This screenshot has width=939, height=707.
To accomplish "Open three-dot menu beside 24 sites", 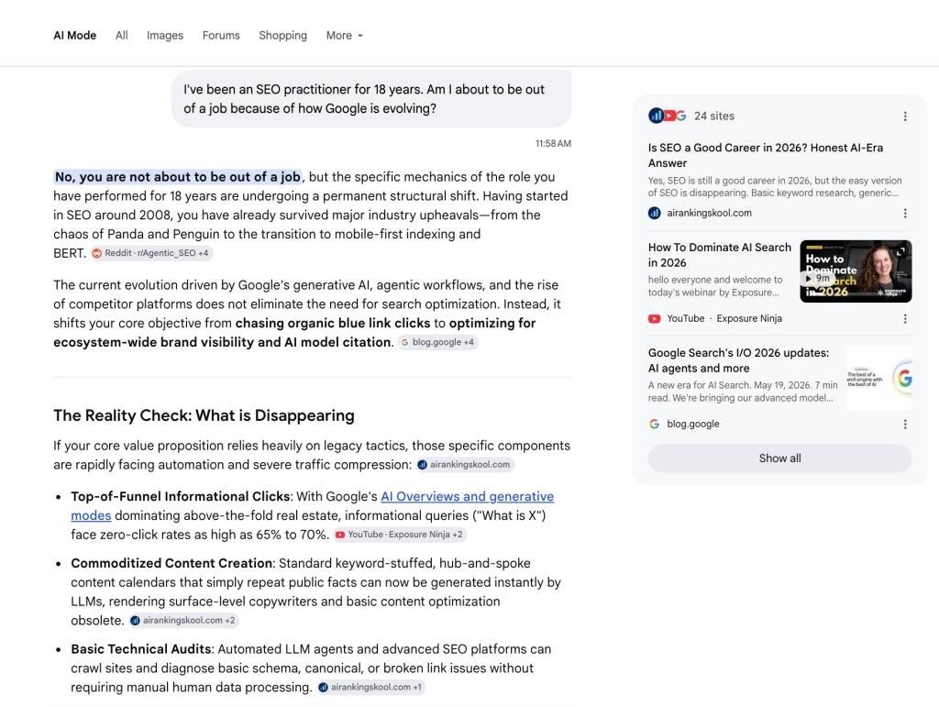I will click(x=905, y=116).
